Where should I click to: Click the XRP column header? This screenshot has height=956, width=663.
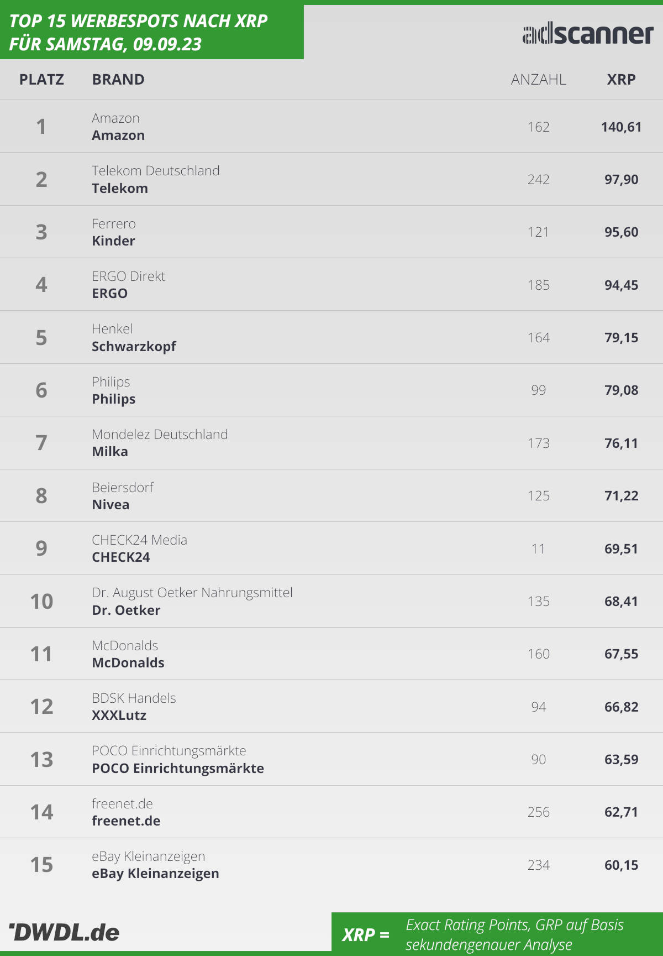(621, 80)
